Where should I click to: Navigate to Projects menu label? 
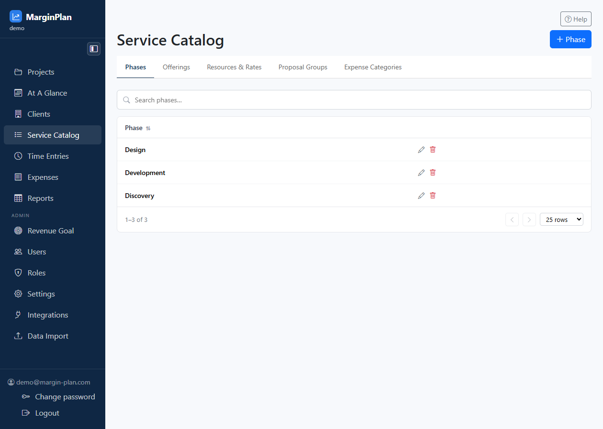(41, 72)
